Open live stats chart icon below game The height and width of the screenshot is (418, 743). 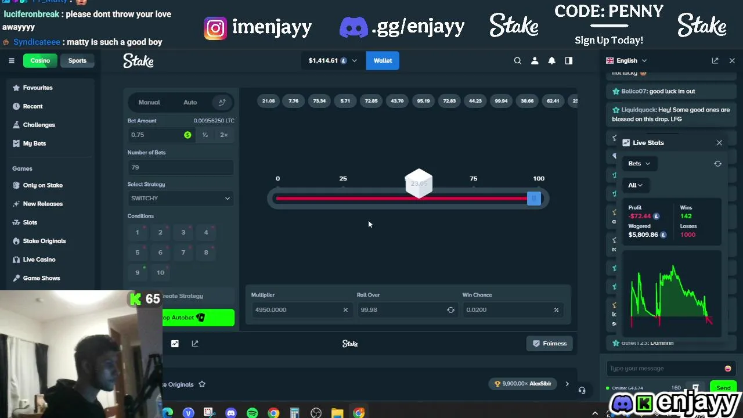click(175, 344)
